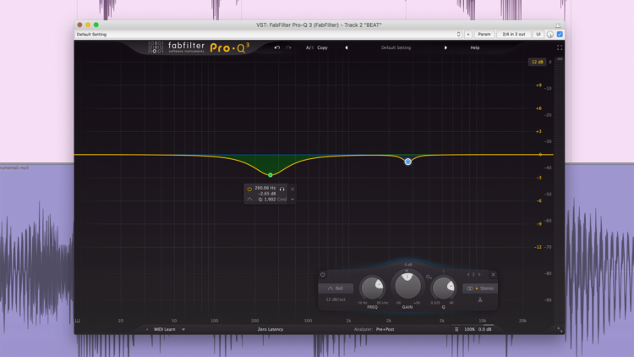
Task: Toggle the UI button in host bar
Action: point(538,35)
